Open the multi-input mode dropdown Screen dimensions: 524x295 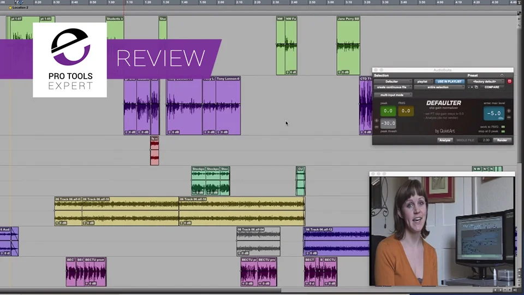[393, 95]
